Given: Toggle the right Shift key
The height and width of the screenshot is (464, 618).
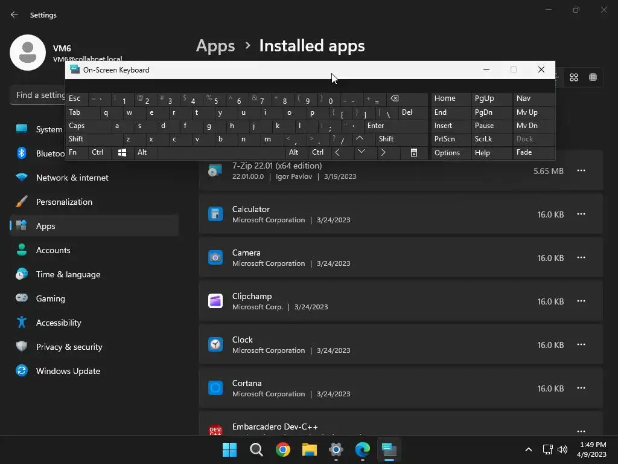Looking at the screenshot, I should pos(401,139).
